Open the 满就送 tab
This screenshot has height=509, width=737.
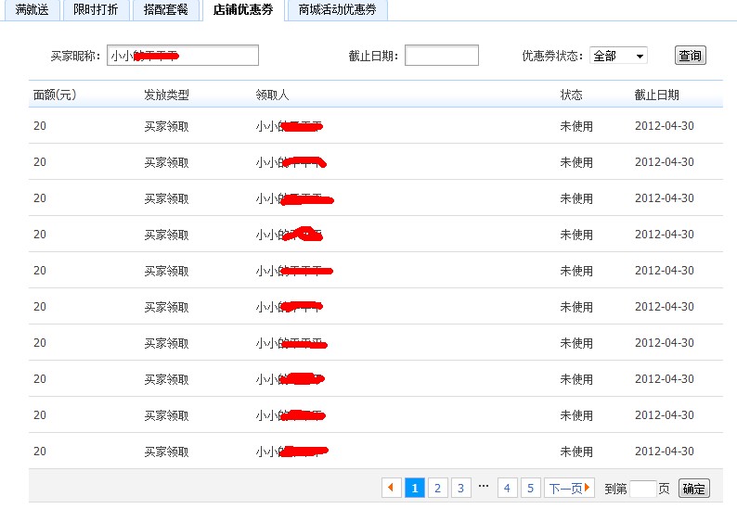pyautogui.click(x=32, y=10)
